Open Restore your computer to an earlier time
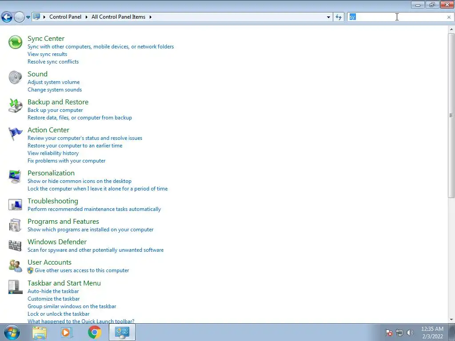 (75, 146)
